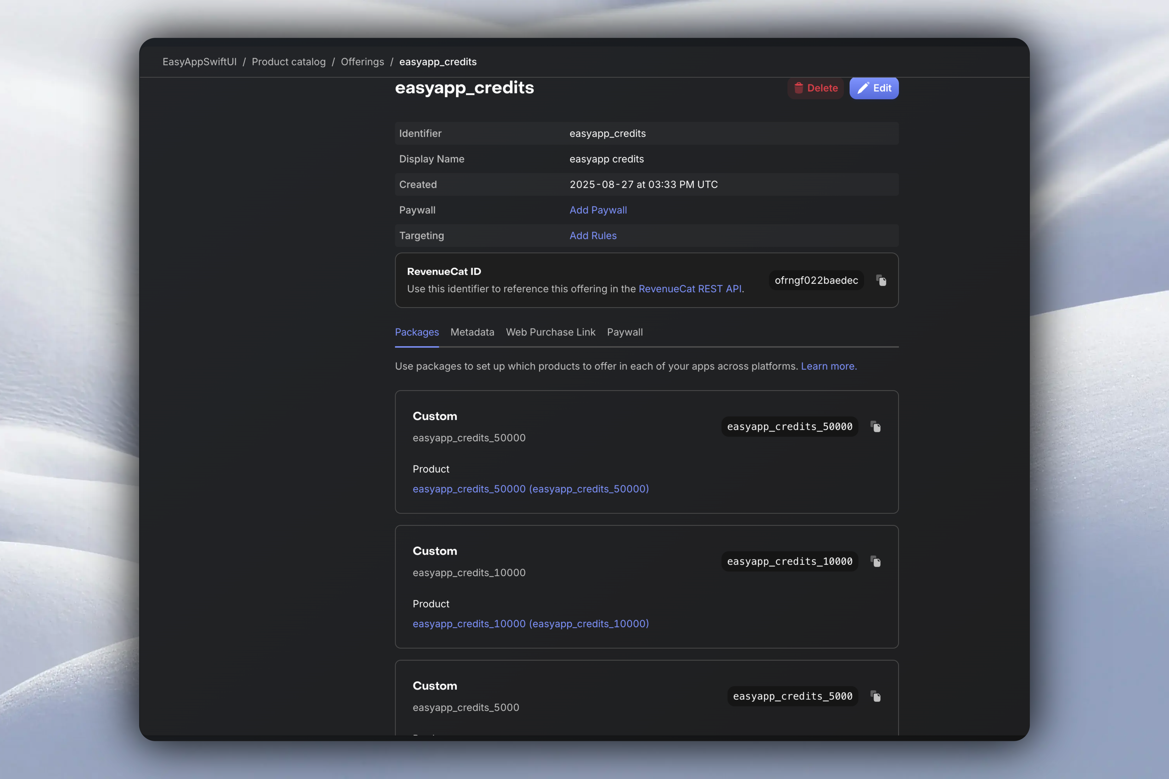Delete the easyapp_credits offering
Image resolution: width=1169 pixels, height=779 pixels.
point(816,88)
